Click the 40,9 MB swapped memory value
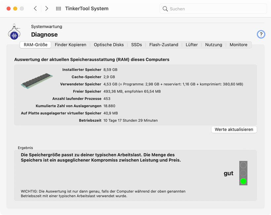271x215 pixels. pyautogui.click(x=111, y=113)
